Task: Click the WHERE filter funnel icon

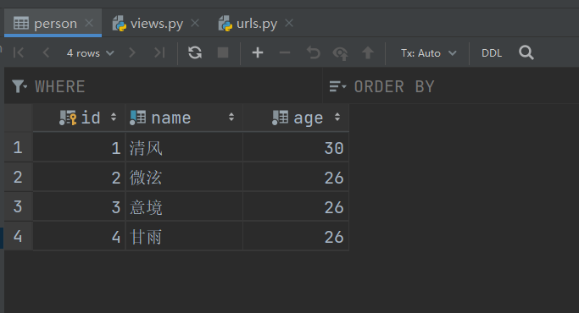Action: click(x=19, y=86)
